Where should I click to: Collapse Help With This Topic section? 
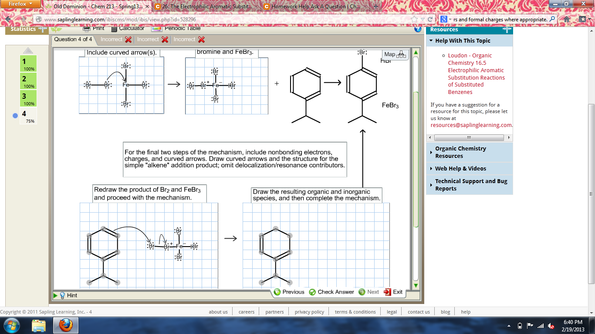470,40
